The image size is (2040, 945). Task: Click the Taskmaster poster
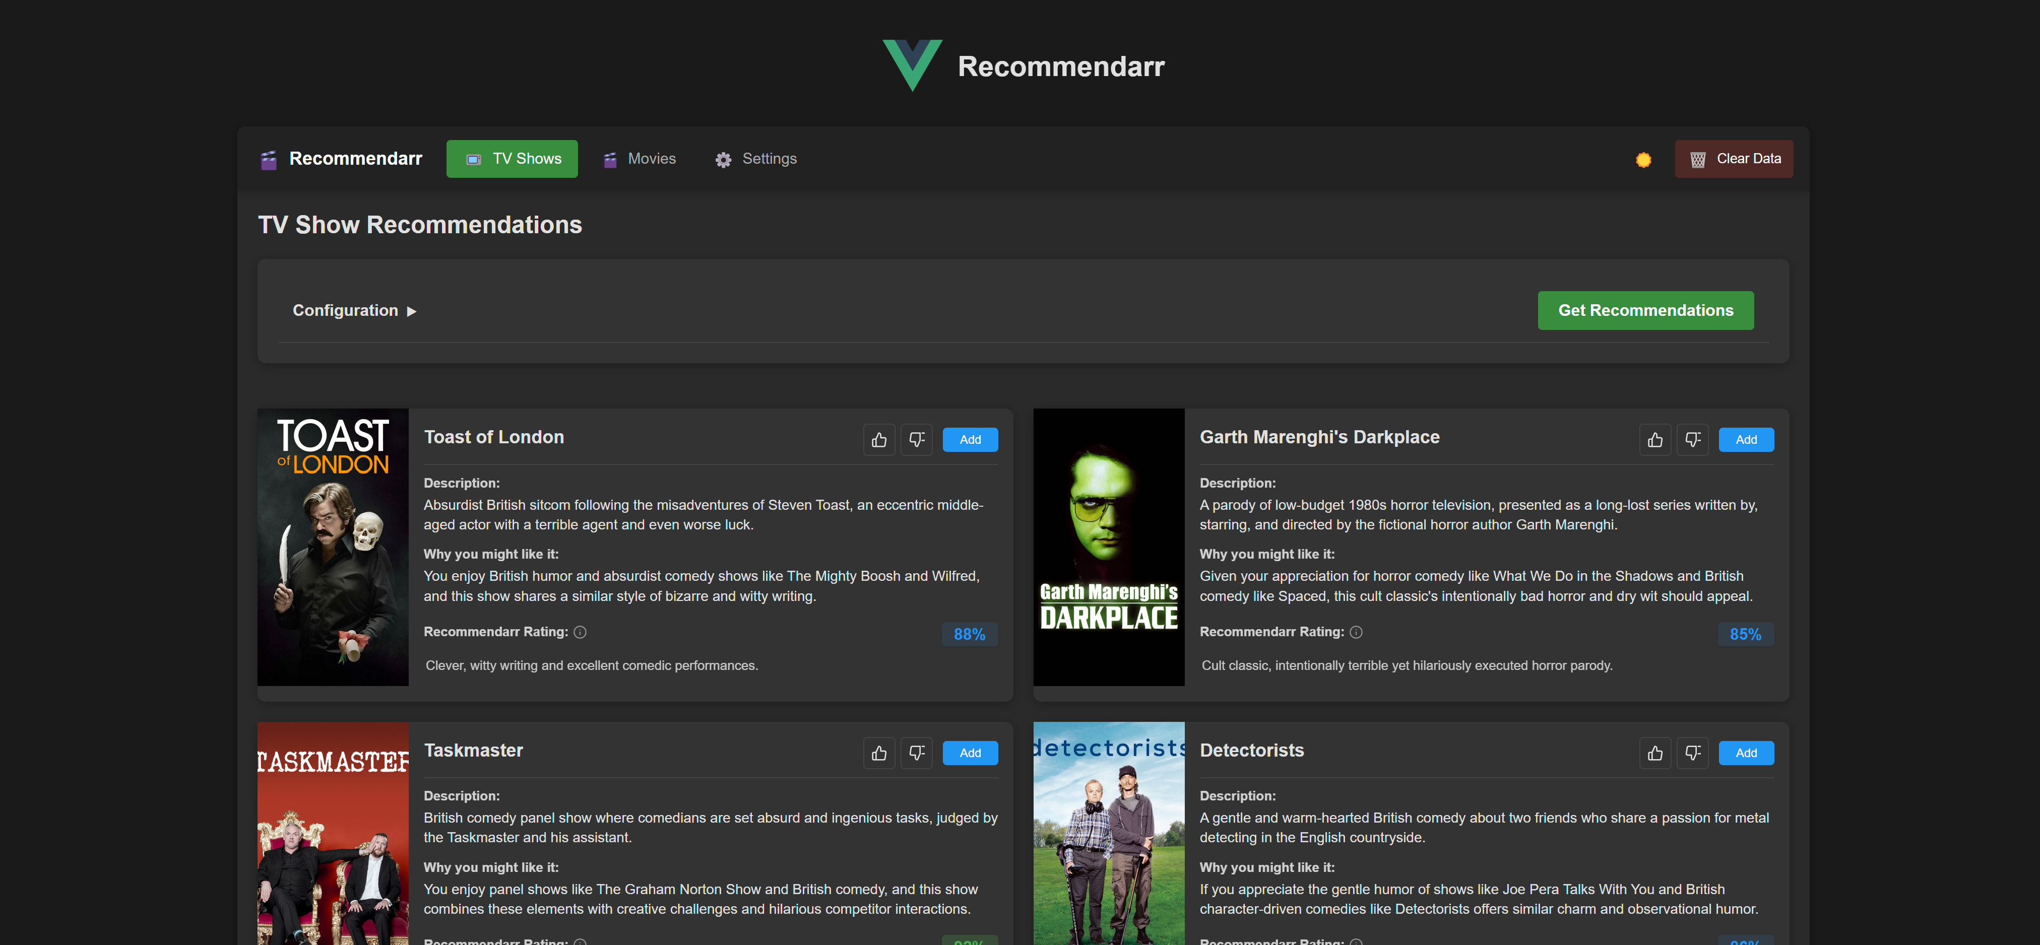click(333, 833)
